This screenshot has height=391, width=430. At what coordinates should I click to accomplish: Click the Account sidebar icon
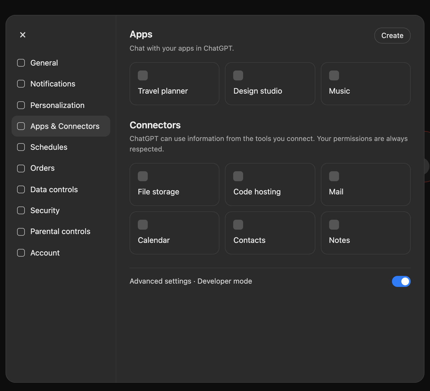(21, 253)
